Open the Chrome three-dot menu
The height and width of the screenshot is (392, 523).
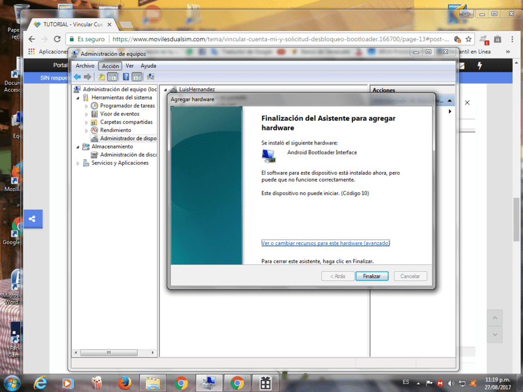click(513, 39)
